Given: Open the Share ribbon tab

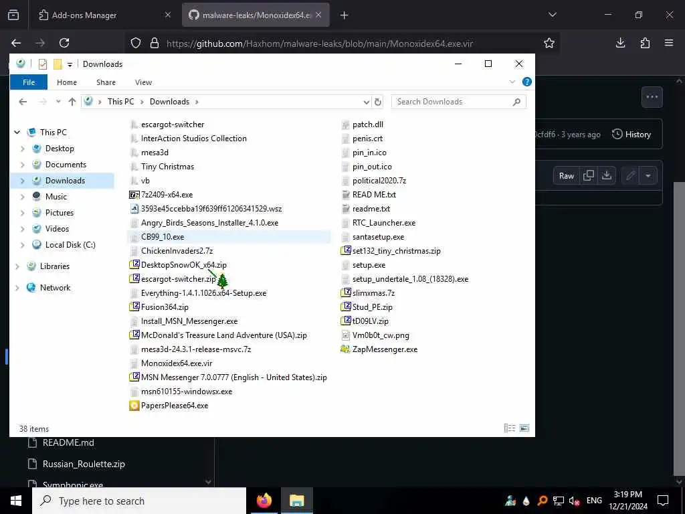Looking at the screenshot, I should pos(106,82).
